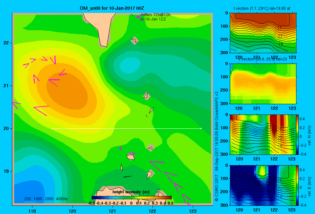Click depth tick "100" on the s section plot
Screen dimensions: 315x214
coord(224,77)
